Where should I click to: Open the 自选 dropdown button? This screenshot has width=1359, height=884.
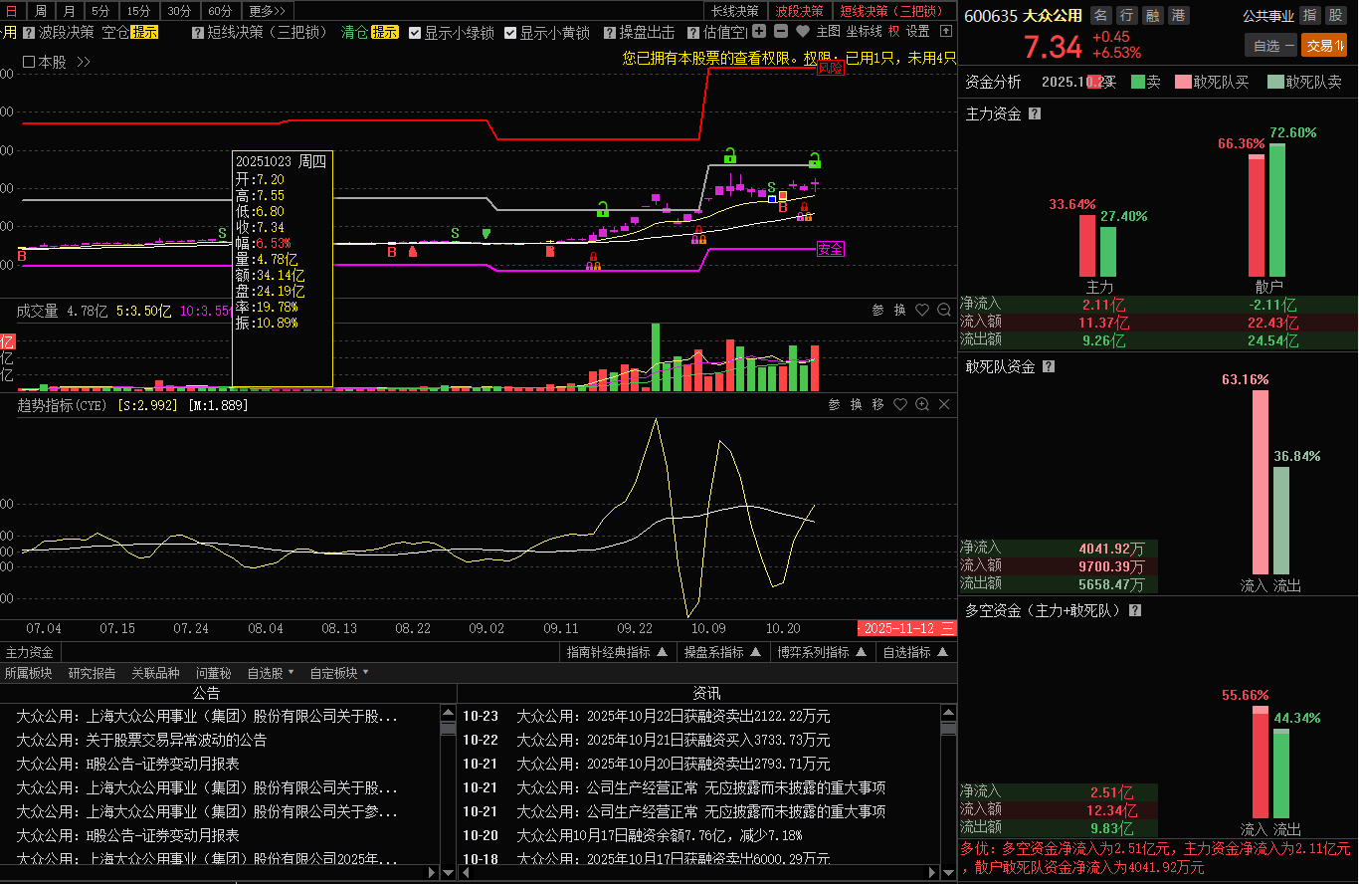click(x=1271, y=45)
